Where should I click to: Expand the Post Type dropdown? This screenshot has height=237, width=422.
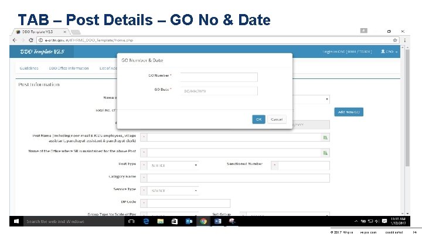(173, 165)
